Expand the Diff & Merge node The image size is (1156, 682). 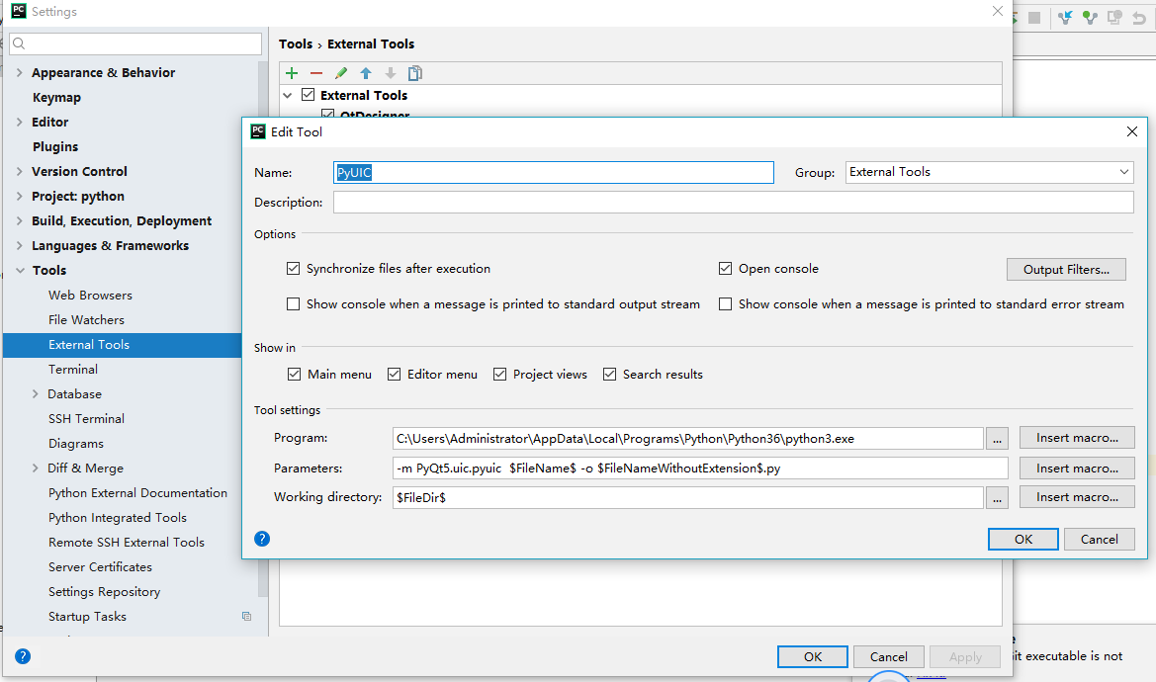[36, 468]
